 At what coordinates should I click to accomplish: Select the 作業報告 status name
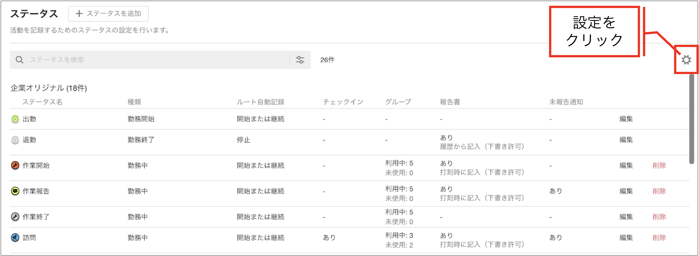[36, 191]
